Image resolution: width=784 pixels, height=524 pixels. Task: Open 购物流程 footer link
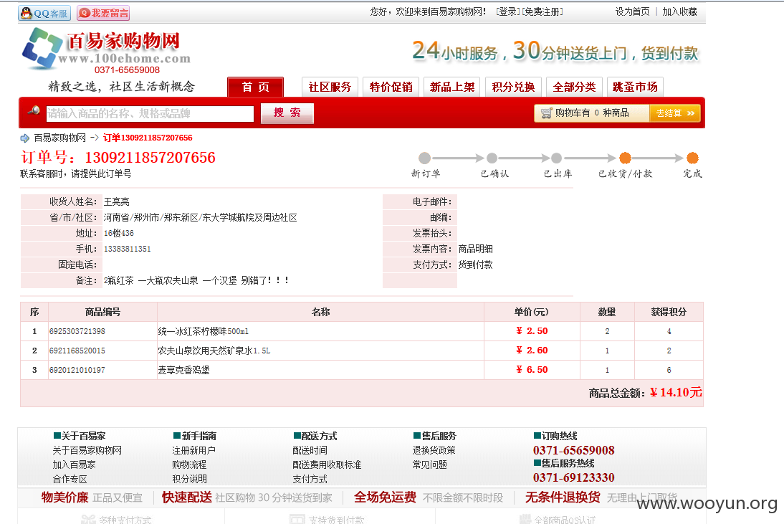(189, 465)
